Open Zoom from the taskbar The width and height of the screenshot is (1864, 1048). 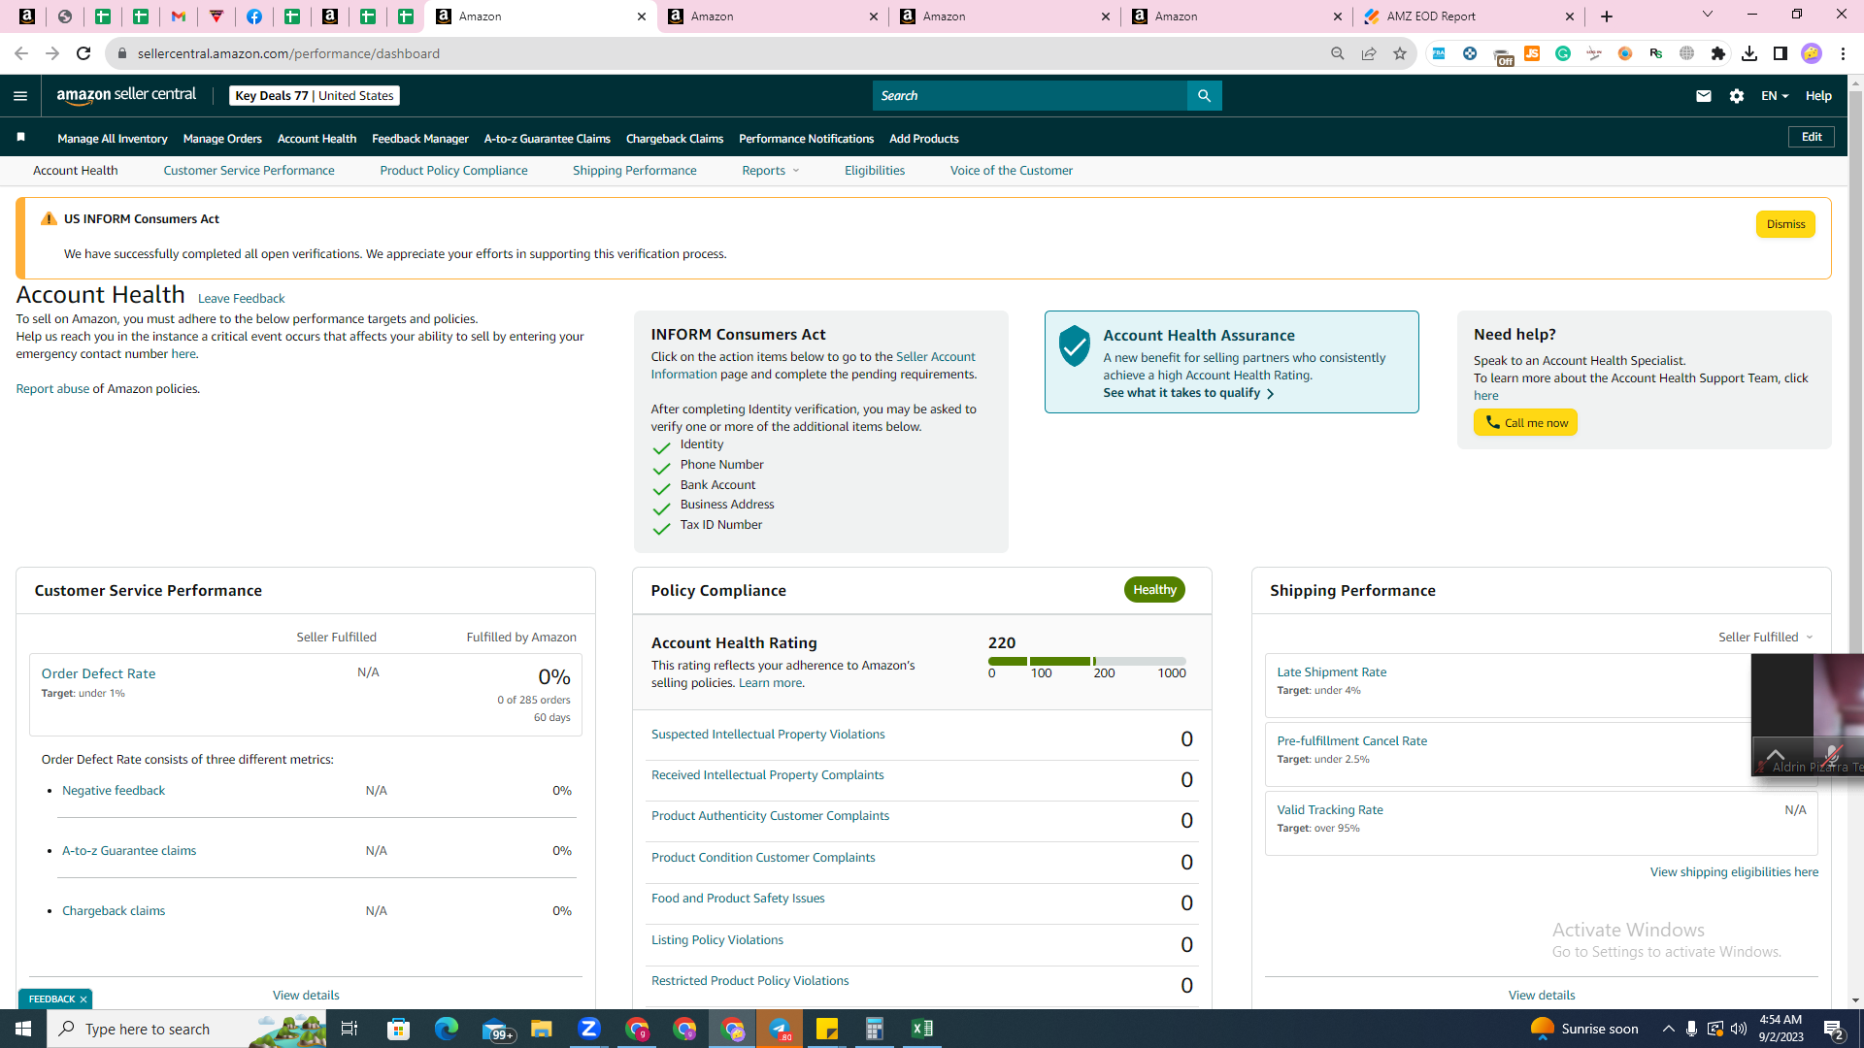pyautogui.click(x=589, y=1029)
